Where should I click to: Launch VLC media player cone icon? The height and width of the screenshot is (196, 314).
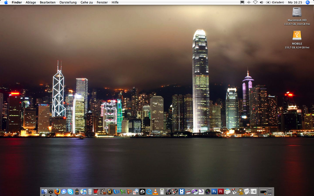155,192
